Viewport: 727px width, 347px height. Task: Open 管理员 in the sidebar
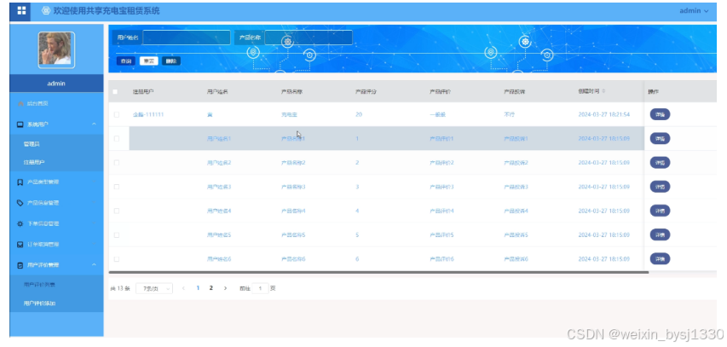pos(32,144)
